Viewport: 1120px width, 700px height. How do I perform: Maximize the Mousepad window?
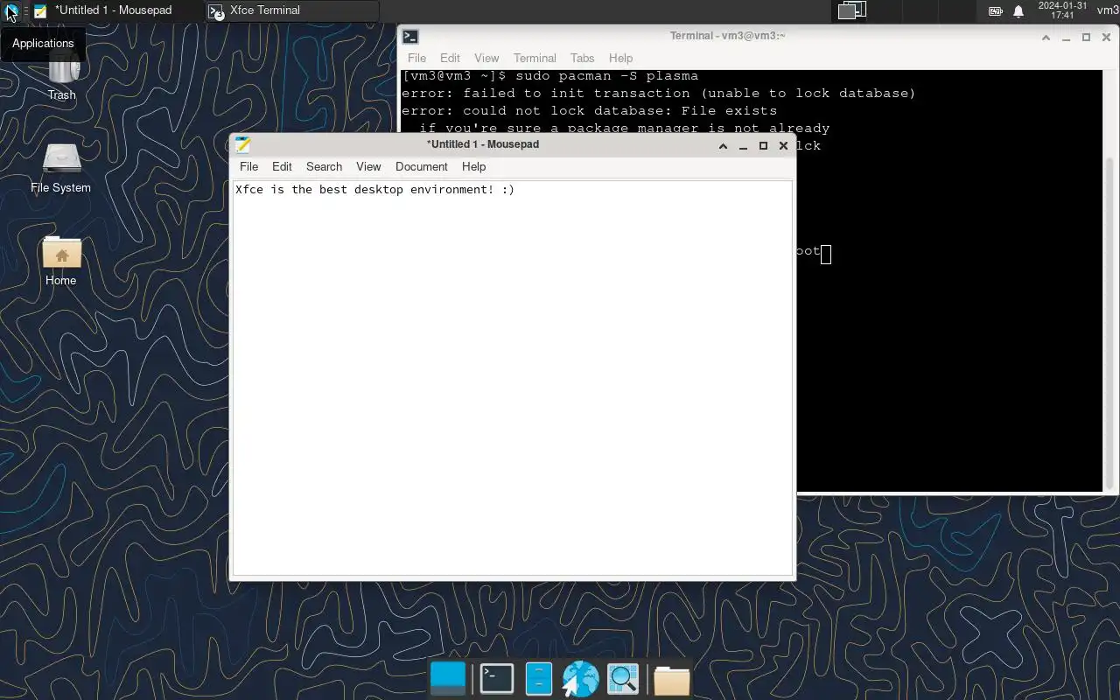pyautogui.click(x=763, y=146)
